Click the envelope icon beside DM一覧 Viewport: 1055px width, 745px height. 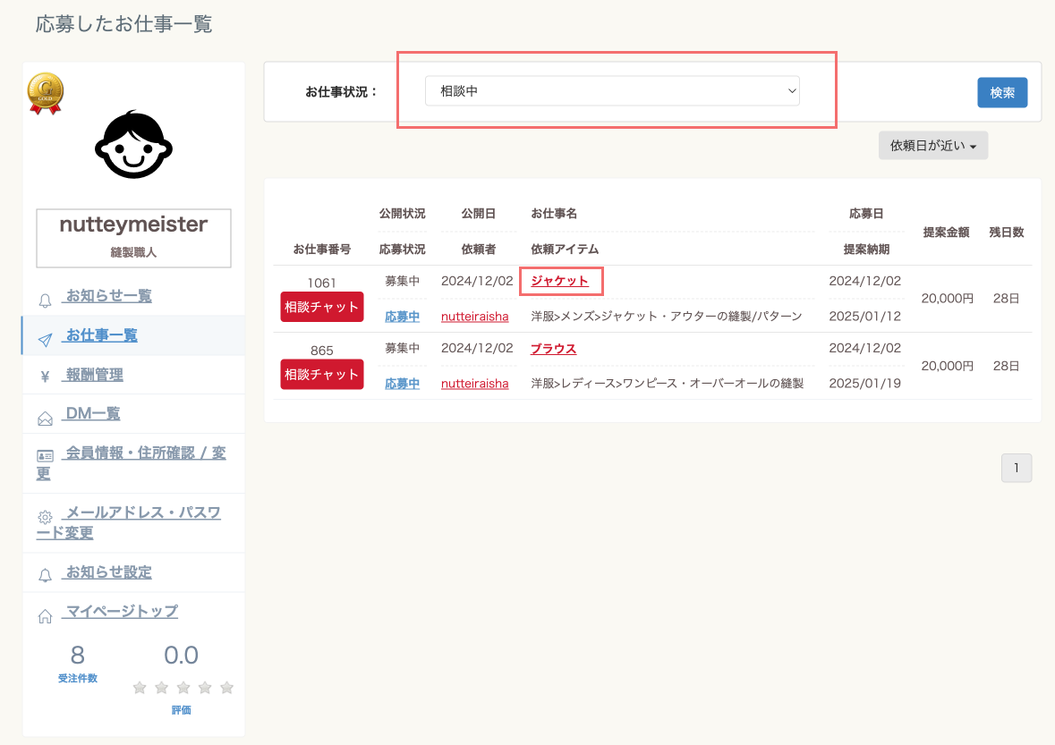[45, 419]
